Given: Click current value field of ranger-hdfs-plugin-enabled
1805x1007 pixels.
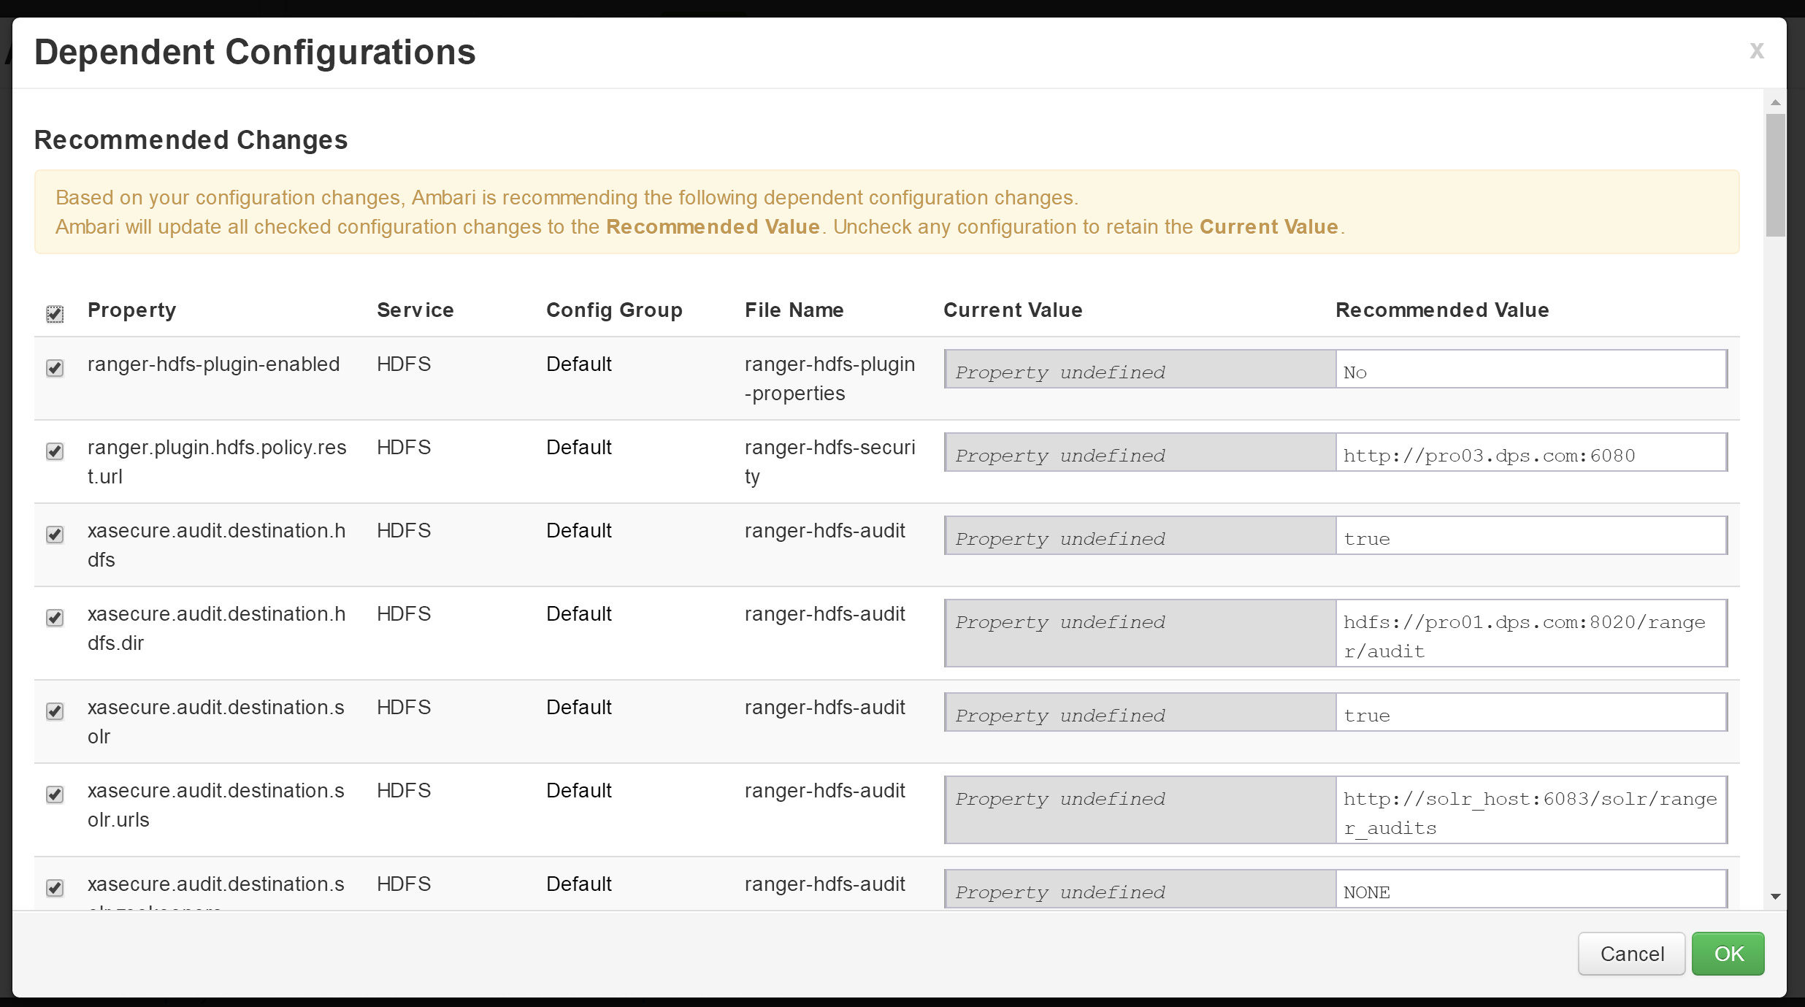Looking at the screenshot, I should pyautogui.click(x=1141, y=369).
